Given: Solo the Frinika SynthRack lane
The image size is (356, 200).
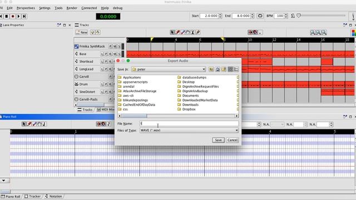Looking at the screenshot, I should pos(119,46).
